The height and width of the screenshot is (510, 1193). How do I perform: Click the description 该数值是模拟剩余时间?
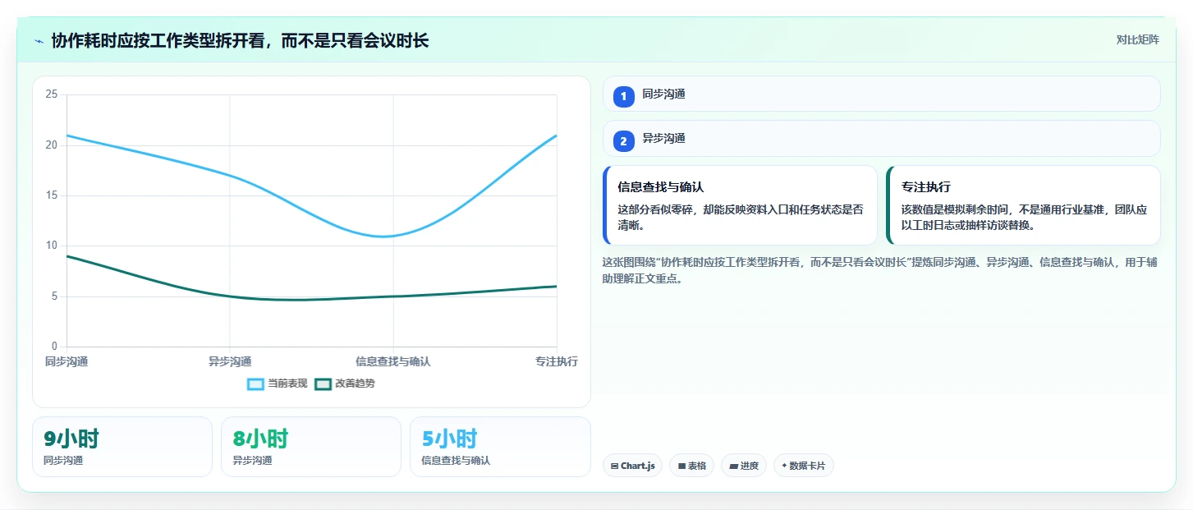[x=1024, y=218]
